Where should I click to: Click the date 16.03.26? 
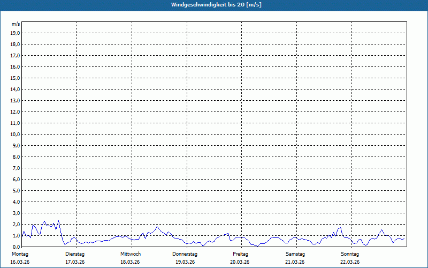coord(20,262)
